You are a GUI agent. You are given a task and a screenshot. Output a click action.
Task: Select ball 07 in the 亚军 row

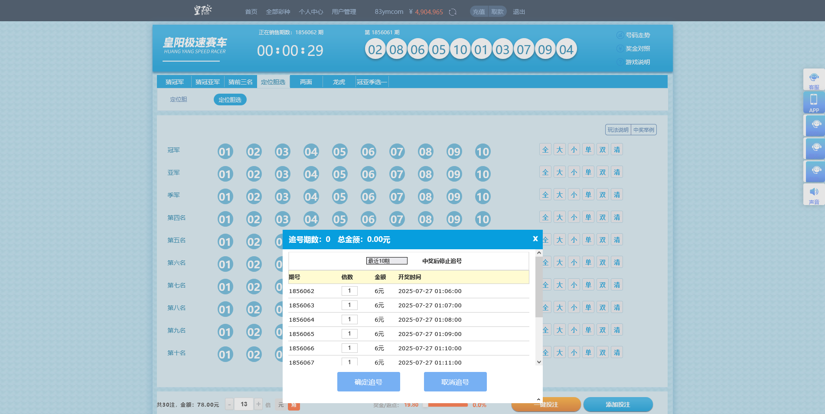coord(397,174)
